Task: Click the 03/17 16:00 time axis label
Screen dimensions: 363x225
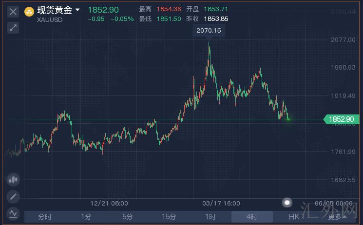Action: tap(221, 203)
